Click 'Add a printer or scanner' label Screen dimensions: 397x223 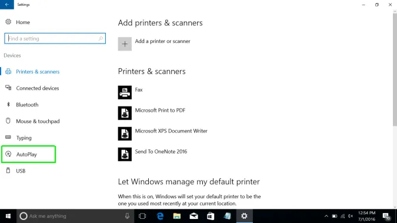(162, 41)
